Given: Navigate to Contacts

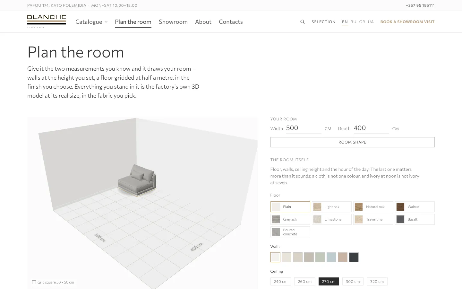Looking at the screenshot, I should tap(231, 22).
